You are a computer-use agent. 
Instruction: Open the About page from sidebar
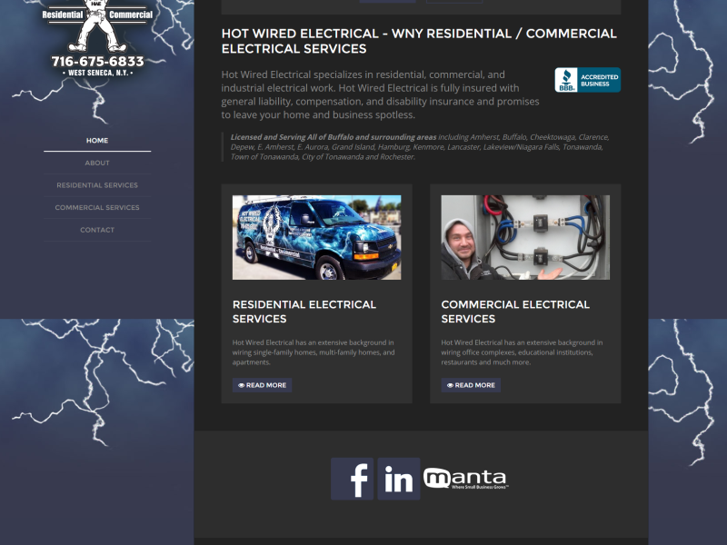point(97,163)
